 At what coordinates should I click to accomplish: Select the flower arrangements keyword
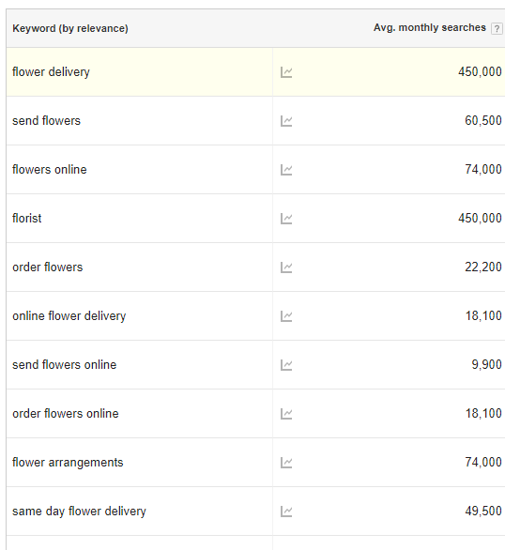coord(68,463)
